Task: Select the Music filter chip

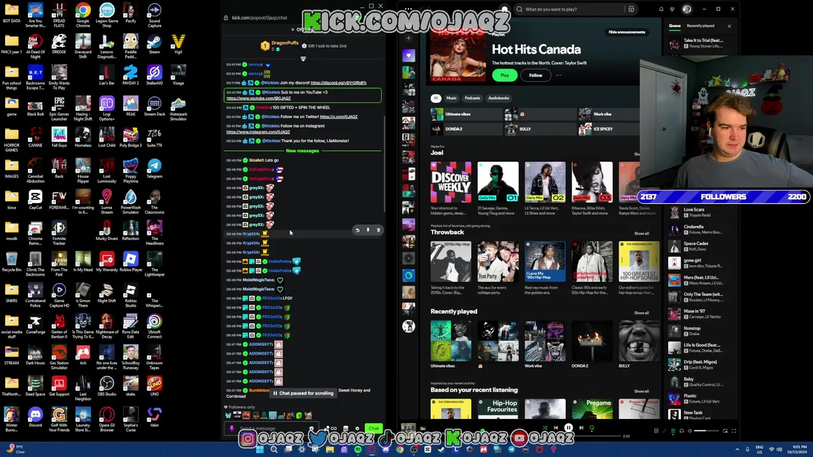Action: click(x=452, y=98)
